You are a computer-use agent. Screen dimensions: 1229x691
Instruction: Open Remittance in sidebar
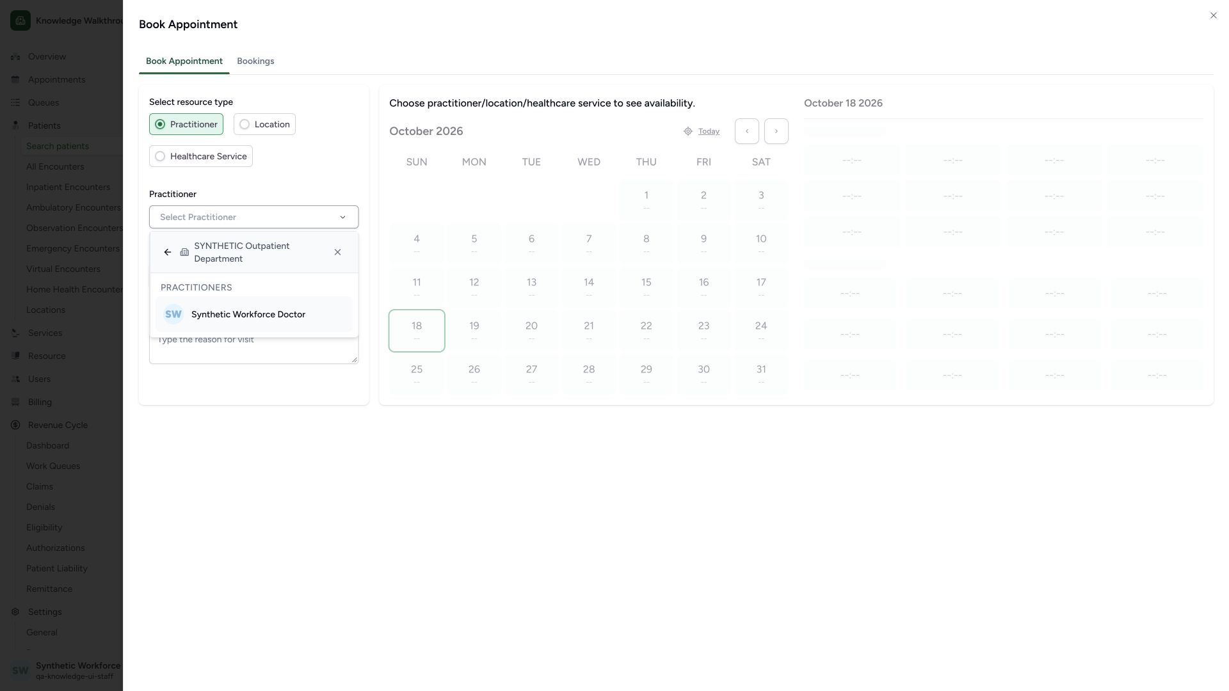[49, 589]
